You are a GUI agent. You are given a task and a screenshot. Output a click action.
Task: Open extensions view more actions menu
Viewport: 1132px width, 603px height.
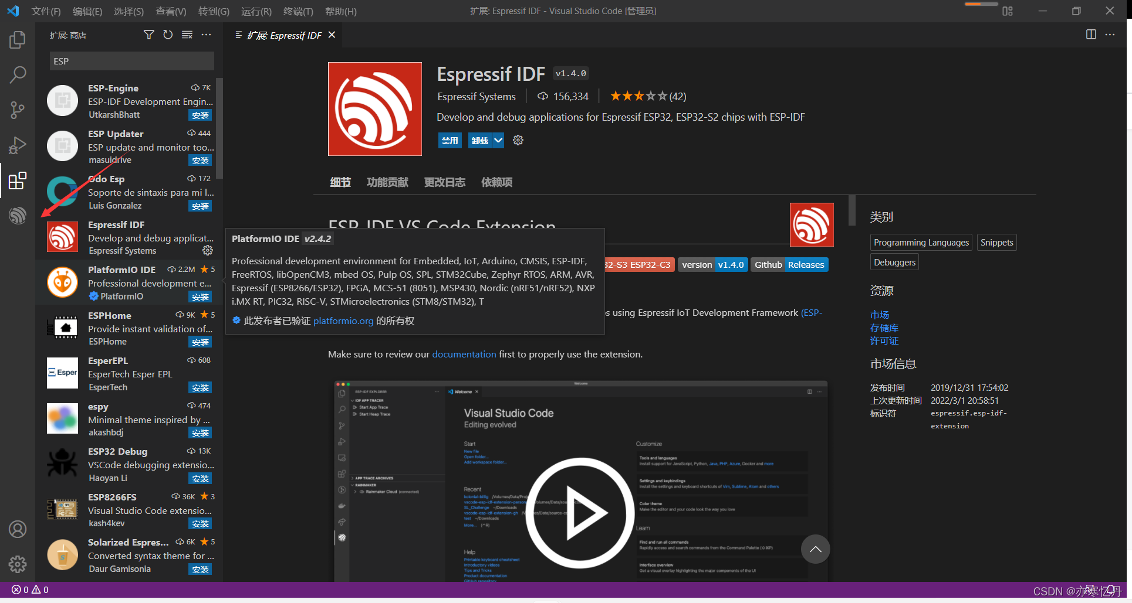pyautogui.click(x=206, y=35)
